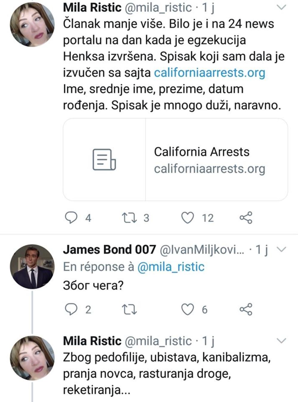The image size is (298, 402).
Task: Open the James Bond 007 tweet menu
Action: coord(281,249)
